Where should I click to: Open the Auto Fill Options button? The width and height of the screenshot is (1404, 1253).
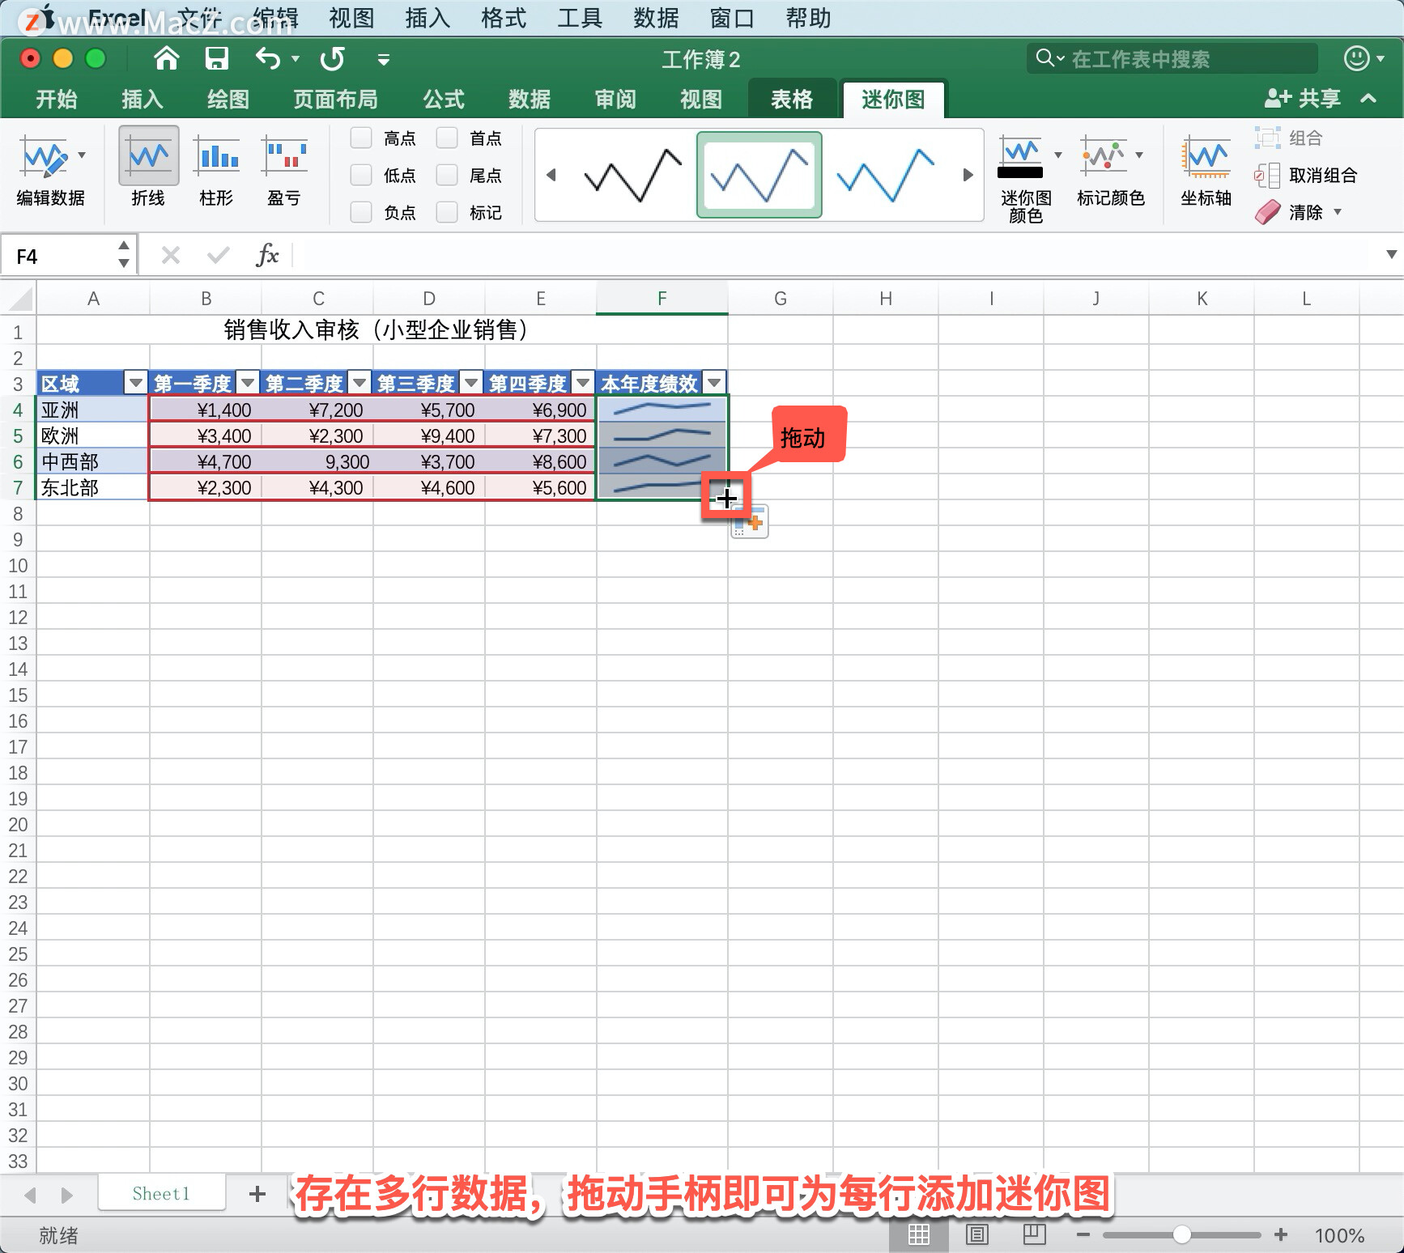click(x=750, y=522)
